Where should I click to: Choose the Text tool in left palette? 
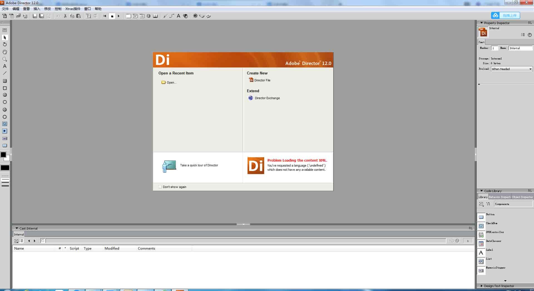pyautogui.click(x=5, y=66)
